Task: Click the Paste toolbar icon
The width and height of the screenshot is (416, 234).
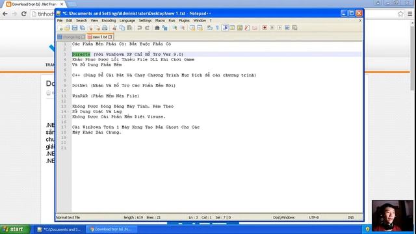Action: pyautogui.click(x=129, y=28)
